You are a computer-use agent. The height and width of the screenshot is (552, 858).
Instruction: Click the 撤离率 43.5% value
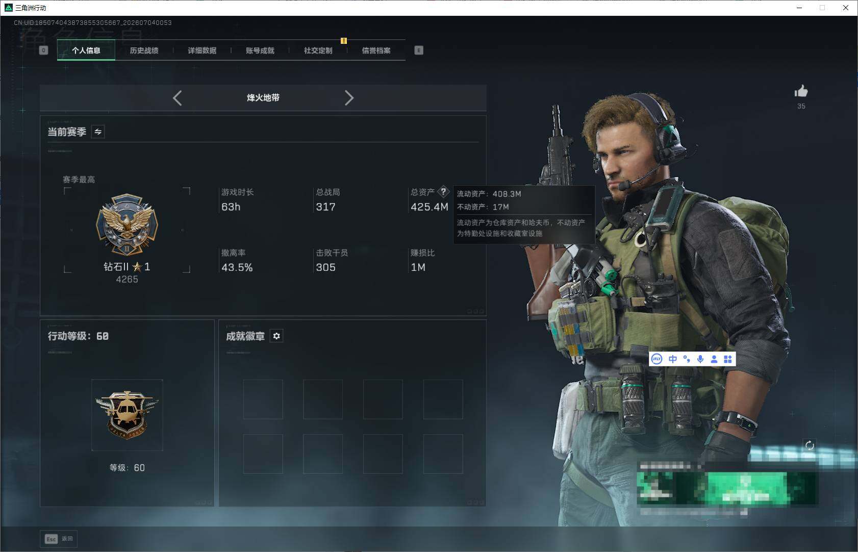(237, 267)
